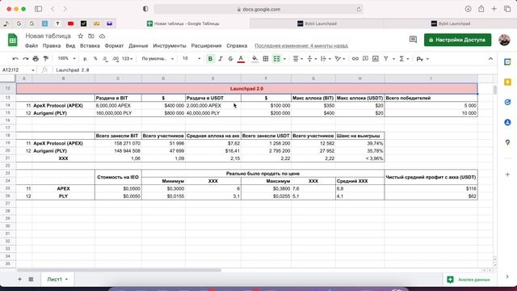Print the spreadsheet
The width and height of the screenshot is (517, 291).
36,59
